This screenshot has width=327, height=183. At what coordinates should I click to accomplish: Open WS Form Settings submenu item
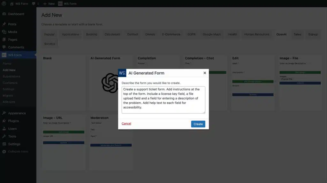8,89
